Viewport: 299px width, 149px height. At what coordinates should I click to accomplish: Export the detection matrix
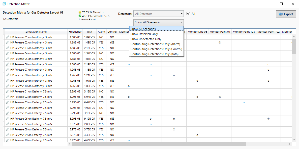coord(286,14)
